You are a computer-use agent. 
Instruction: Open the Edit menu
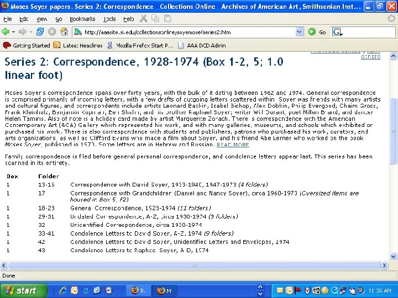24,19
